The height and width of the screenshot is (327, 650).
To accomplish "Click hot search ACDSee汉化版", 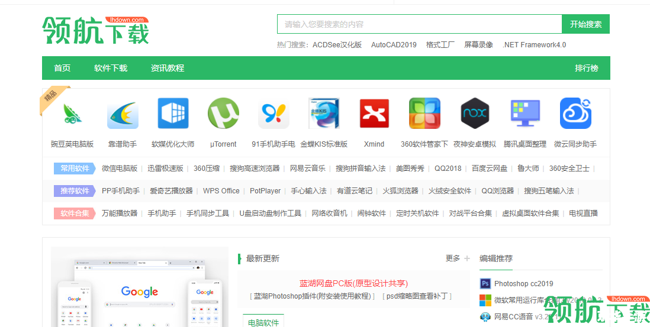I will 337,45.
